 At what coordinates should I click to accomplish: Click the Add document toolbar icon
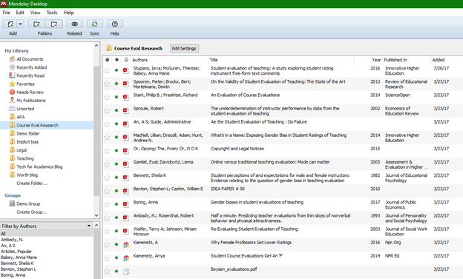pos(10,24)
